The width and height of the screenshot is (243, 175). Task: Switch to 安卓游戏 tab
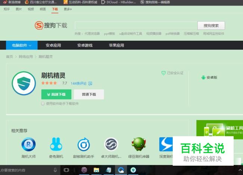(85, 45)
